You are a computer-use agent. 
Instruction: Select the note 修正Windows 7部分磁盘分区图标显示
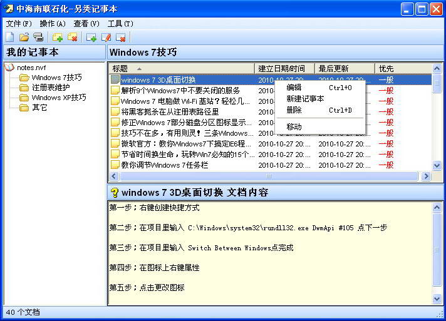186,123
